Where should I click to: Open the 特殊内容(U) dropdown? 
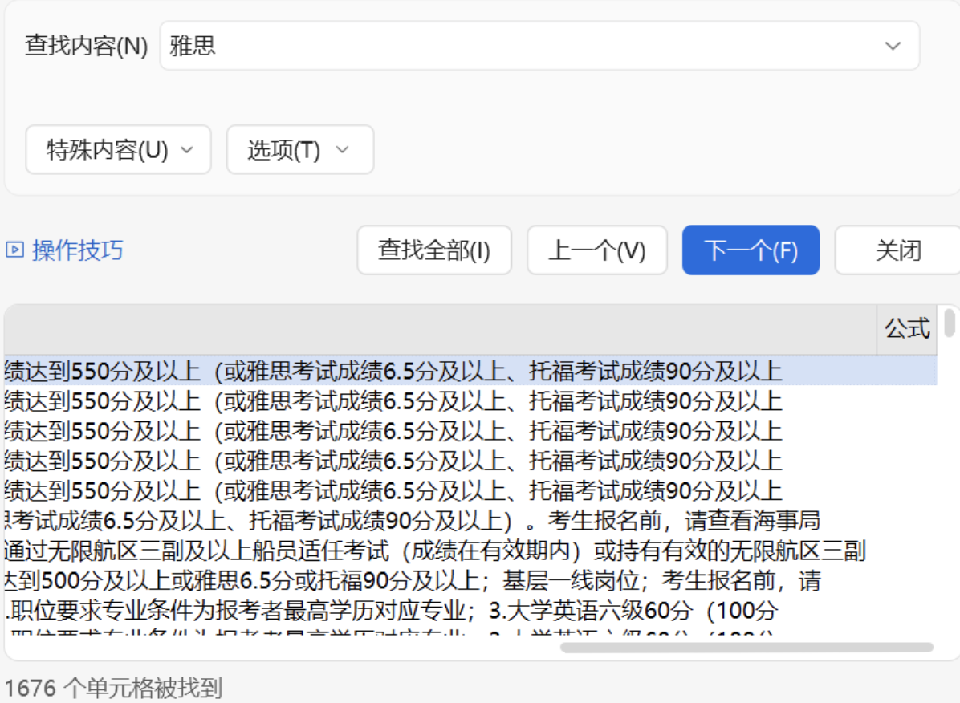[119, 150]
